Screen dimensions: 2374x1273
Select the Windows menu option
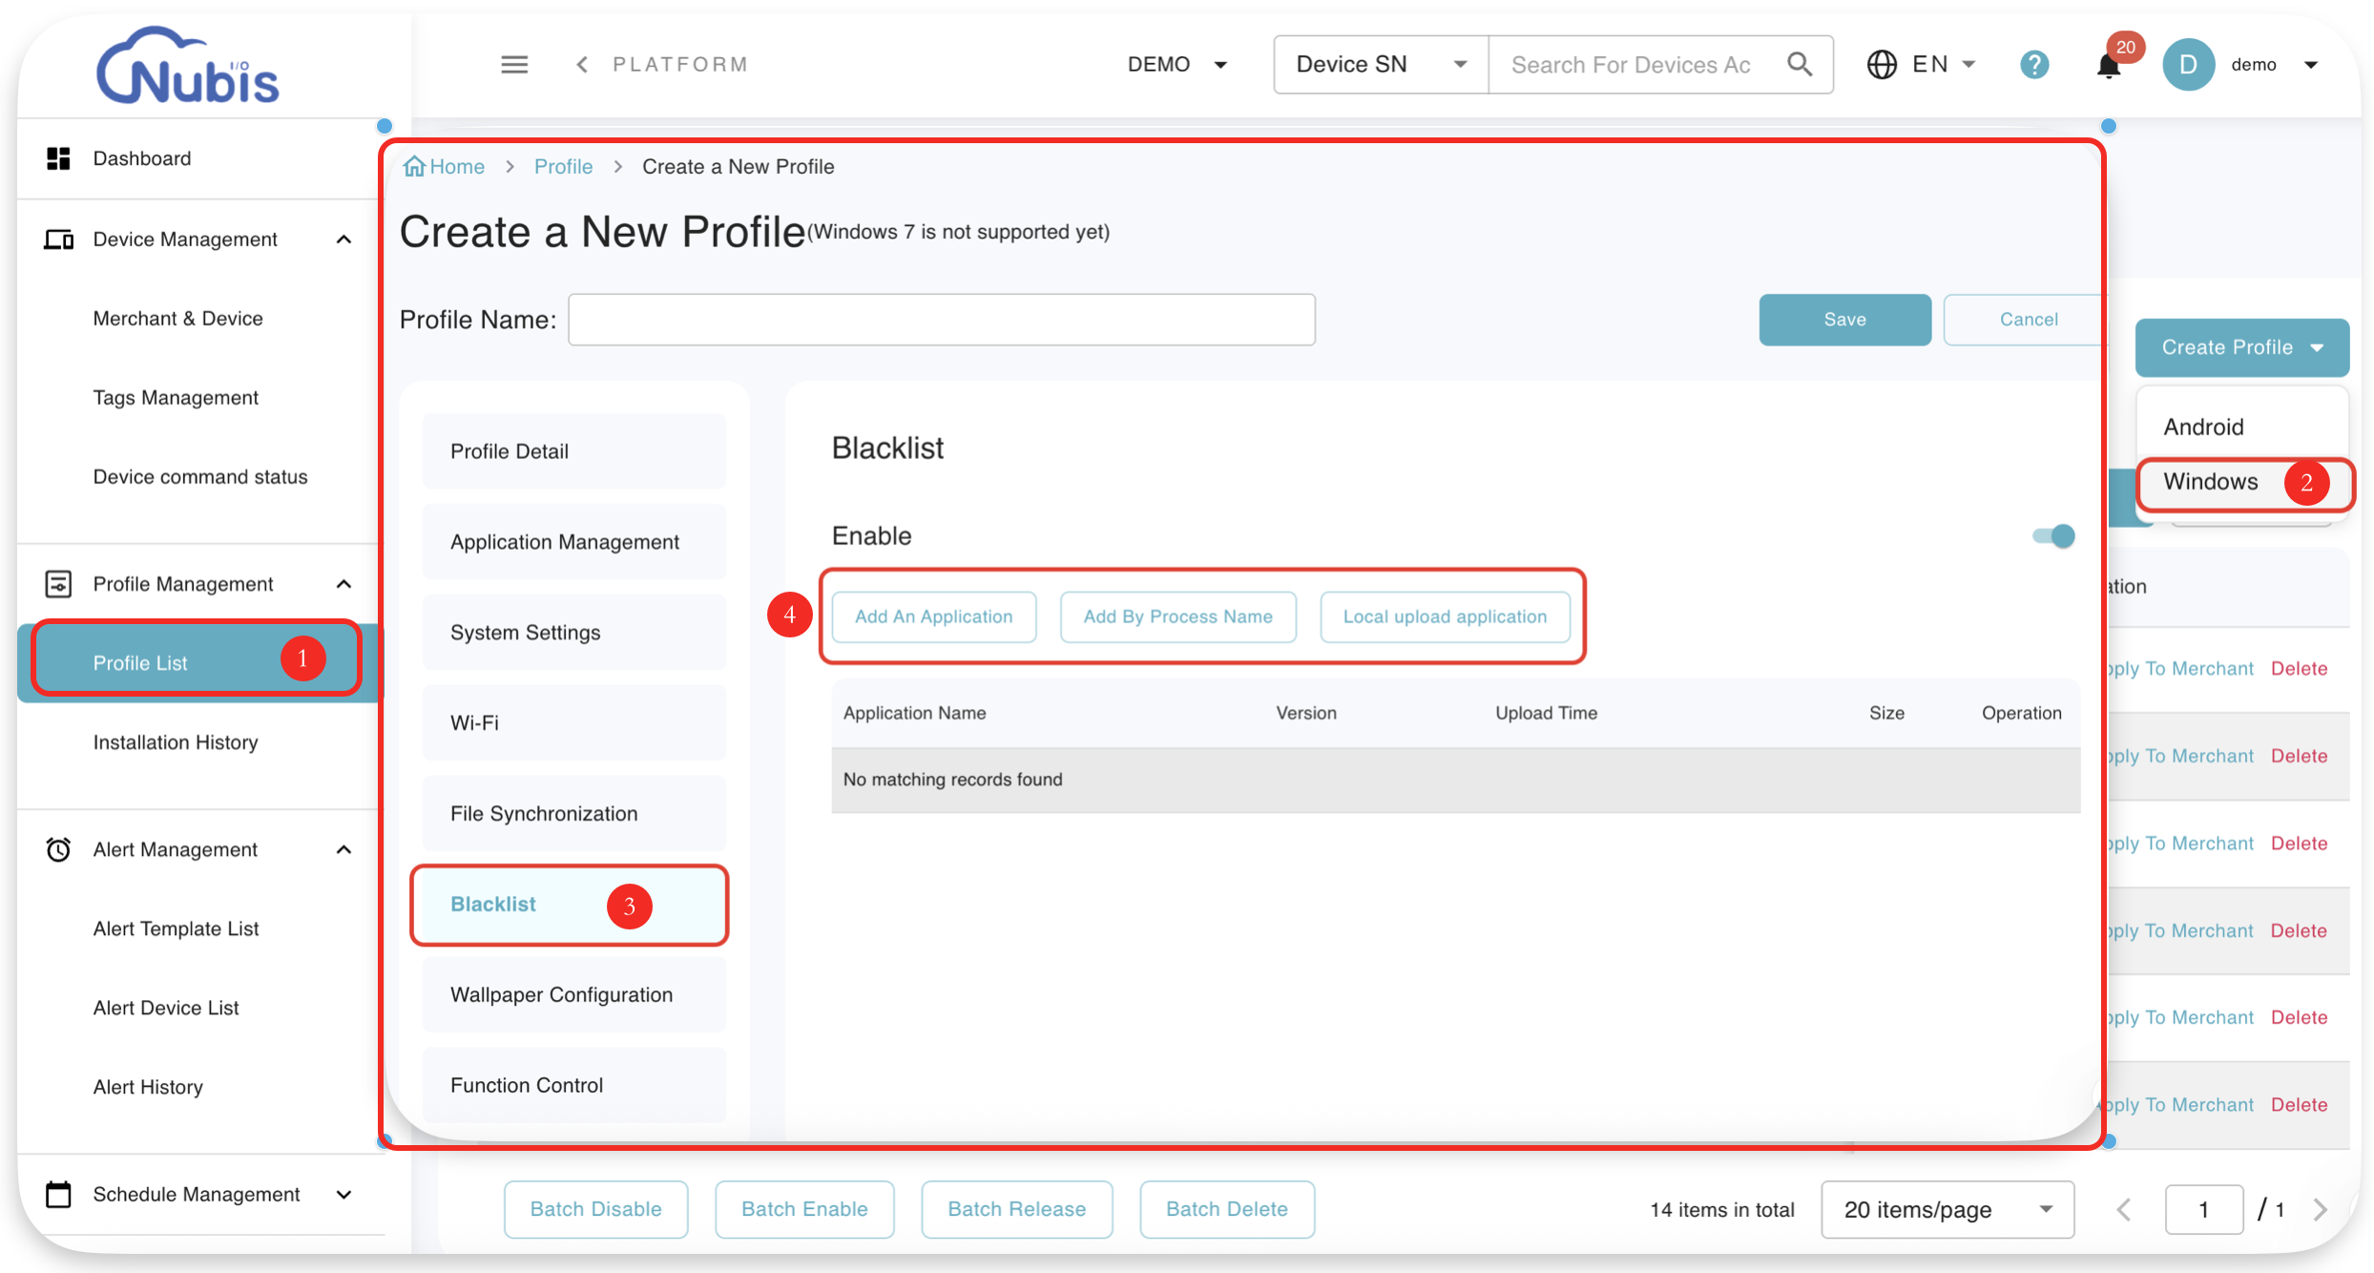click(2210, 481)
